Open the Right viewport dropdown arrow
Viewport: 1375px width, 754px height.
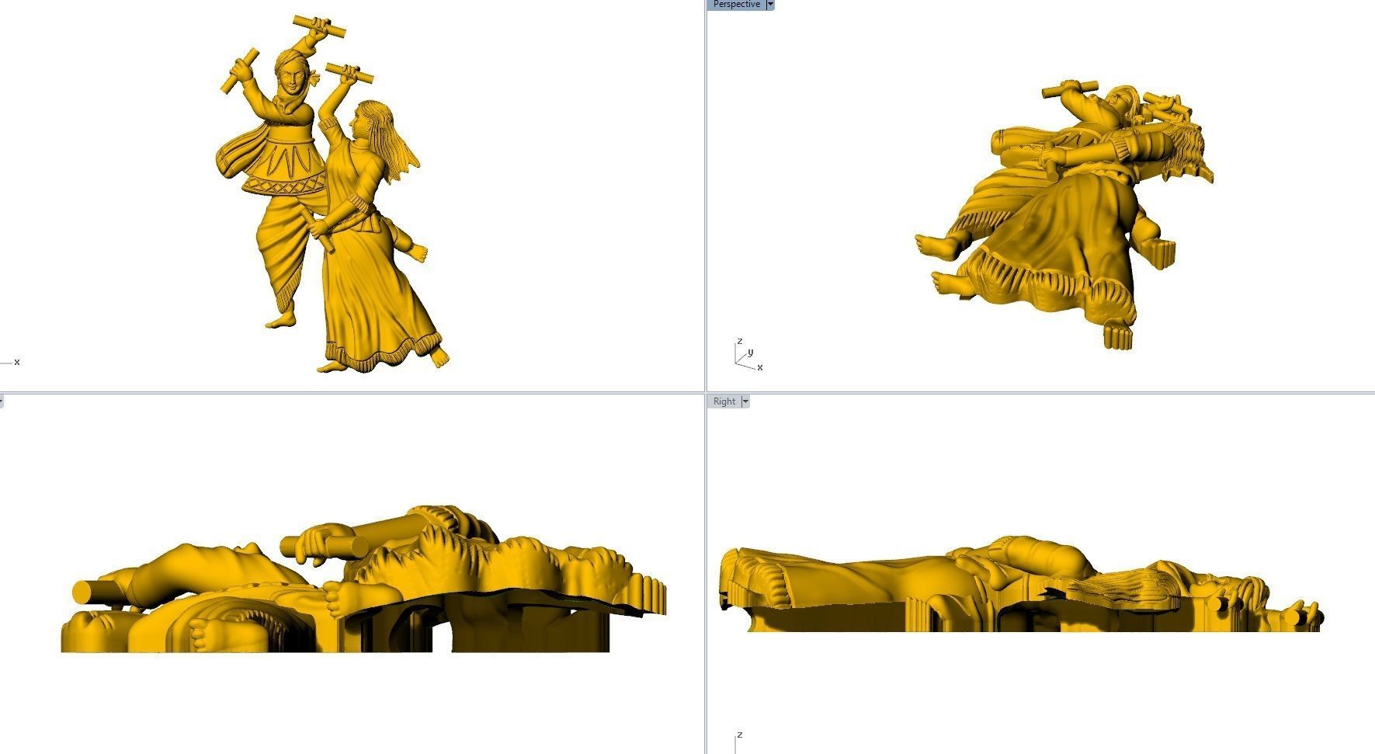(745, 401)
